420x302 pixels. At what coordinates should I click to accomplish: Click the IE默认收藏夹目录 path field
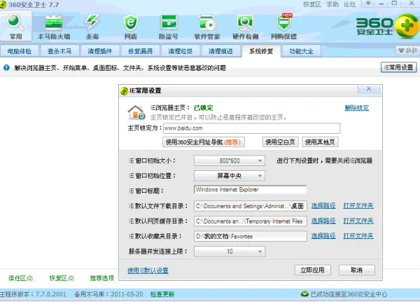[x=250, y=236]
